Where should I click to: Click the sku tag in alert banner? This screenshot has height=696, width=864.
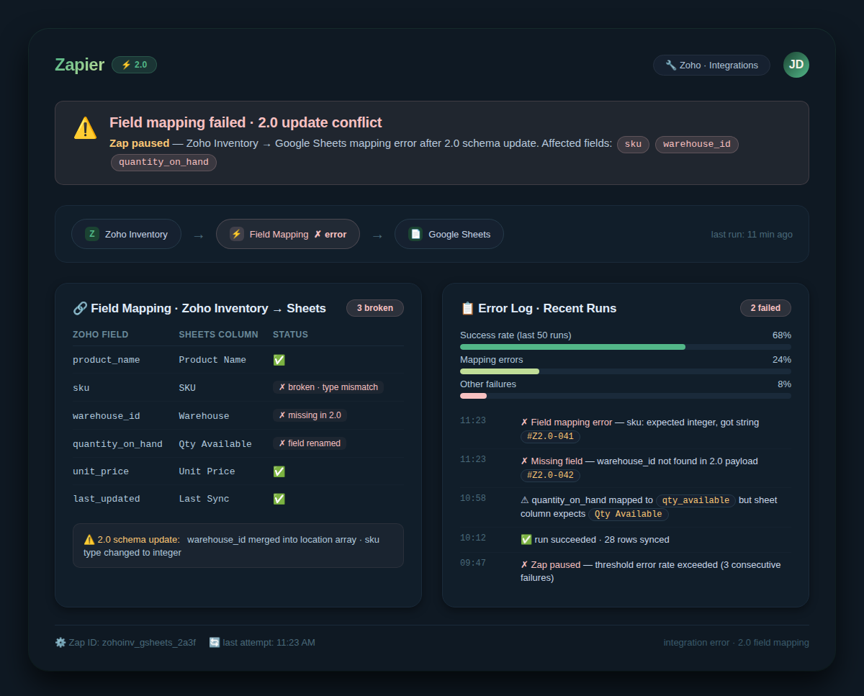(x=633, y=144)
